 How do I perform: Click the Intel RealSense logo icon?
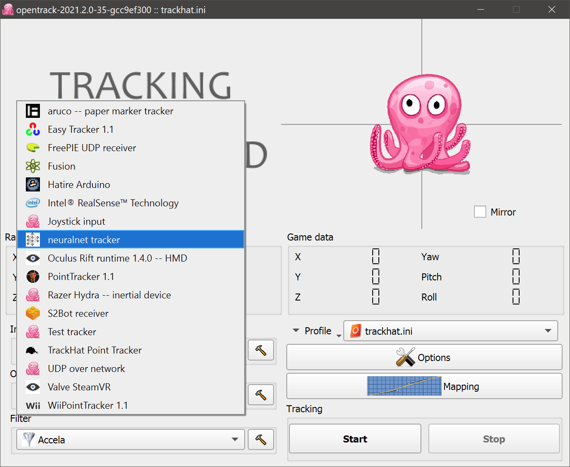tap(33, 203)
